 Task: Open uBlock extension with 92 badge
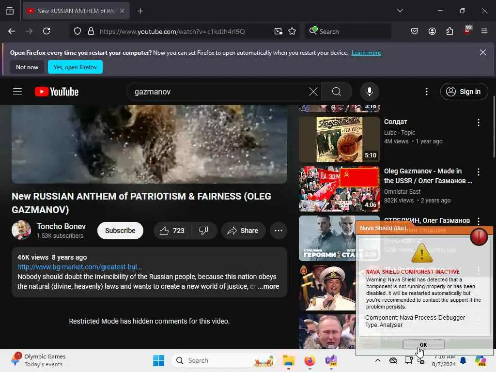(467, 31)
